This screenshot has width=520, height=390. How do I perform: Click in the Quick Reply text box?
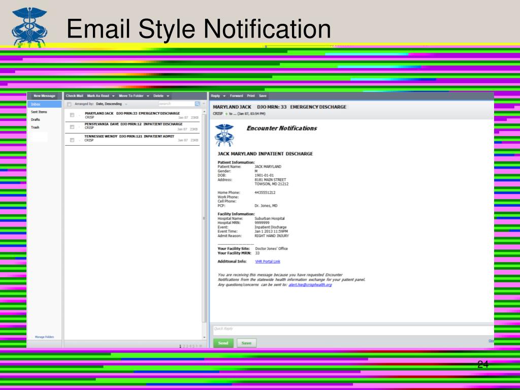click(353, 330)
